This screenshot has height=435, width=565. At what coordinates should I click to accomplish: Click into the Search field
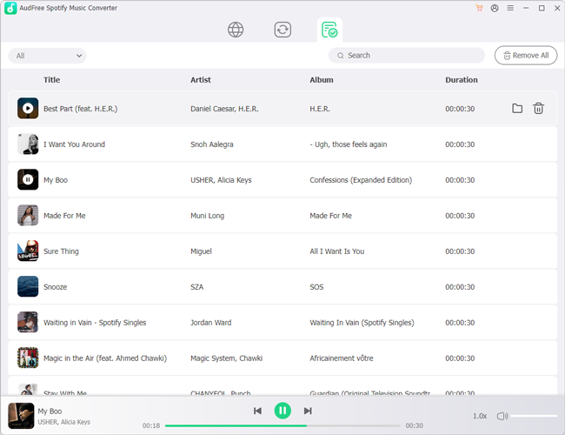407,56
